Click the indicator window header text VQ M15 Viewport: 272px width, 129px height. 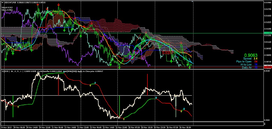coord(5,71)
